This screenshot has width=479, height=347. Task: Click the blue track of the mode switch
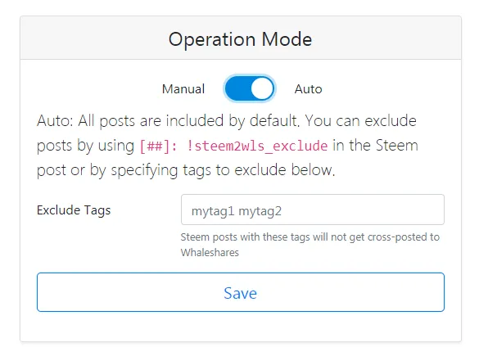click(237, 89)
